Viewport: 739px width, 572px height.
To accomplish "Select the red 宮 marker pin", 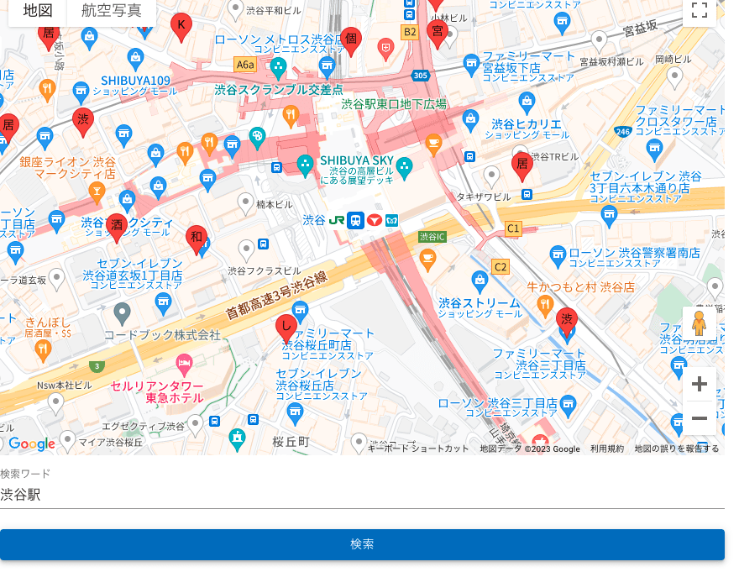I will 438,33.
